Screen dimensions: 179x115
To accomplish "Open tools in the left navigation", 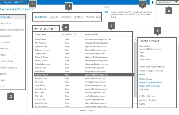I will tap(2, 87).
